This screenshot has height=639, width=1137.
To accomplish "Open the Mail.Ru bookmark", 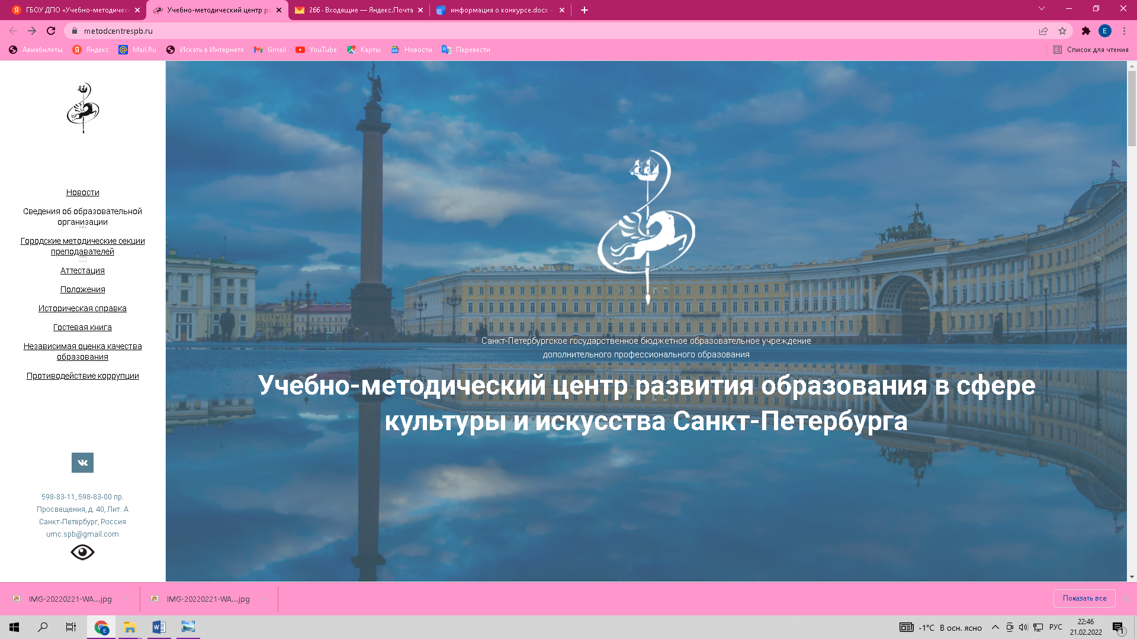I will pyautogui.click(x=137, y=50).
